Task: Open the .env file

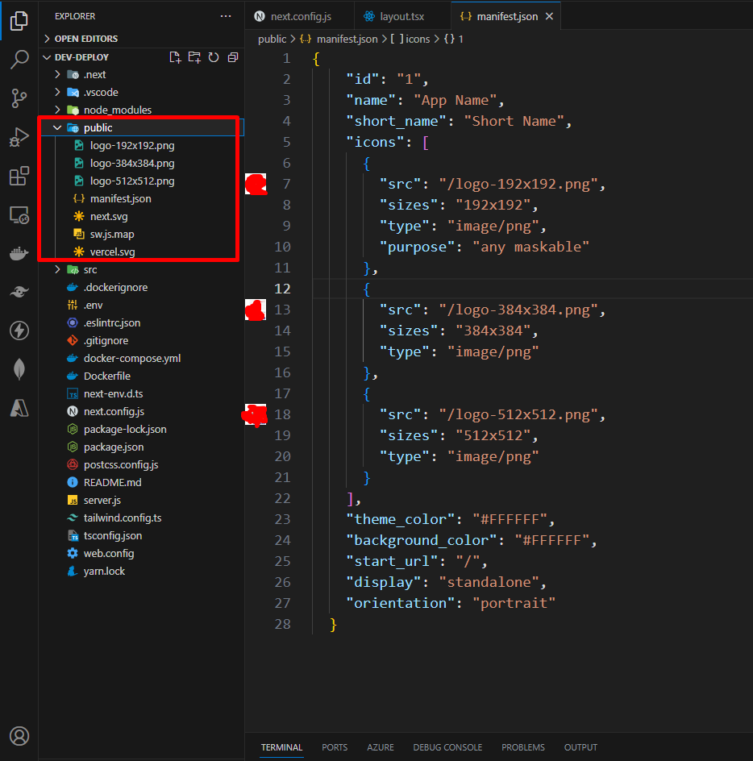Action: pos(141,306)
